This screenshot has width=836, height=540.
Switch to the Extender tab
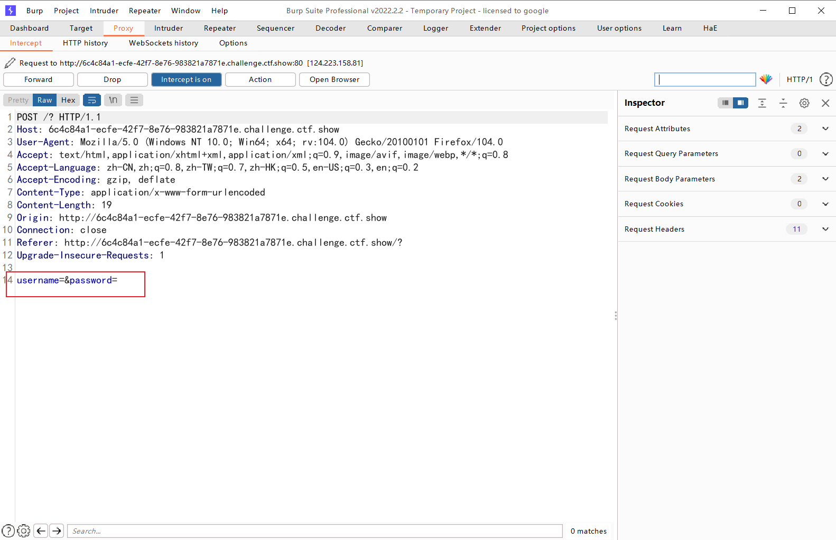(485, 28)
